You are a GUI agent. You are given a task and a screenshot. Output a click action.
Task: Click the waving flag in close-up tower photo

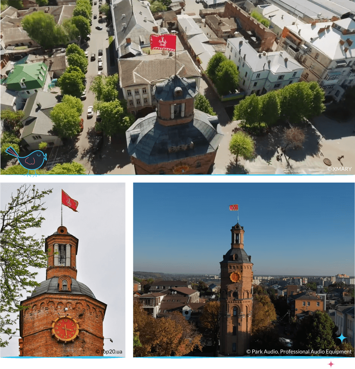(70, 202)
